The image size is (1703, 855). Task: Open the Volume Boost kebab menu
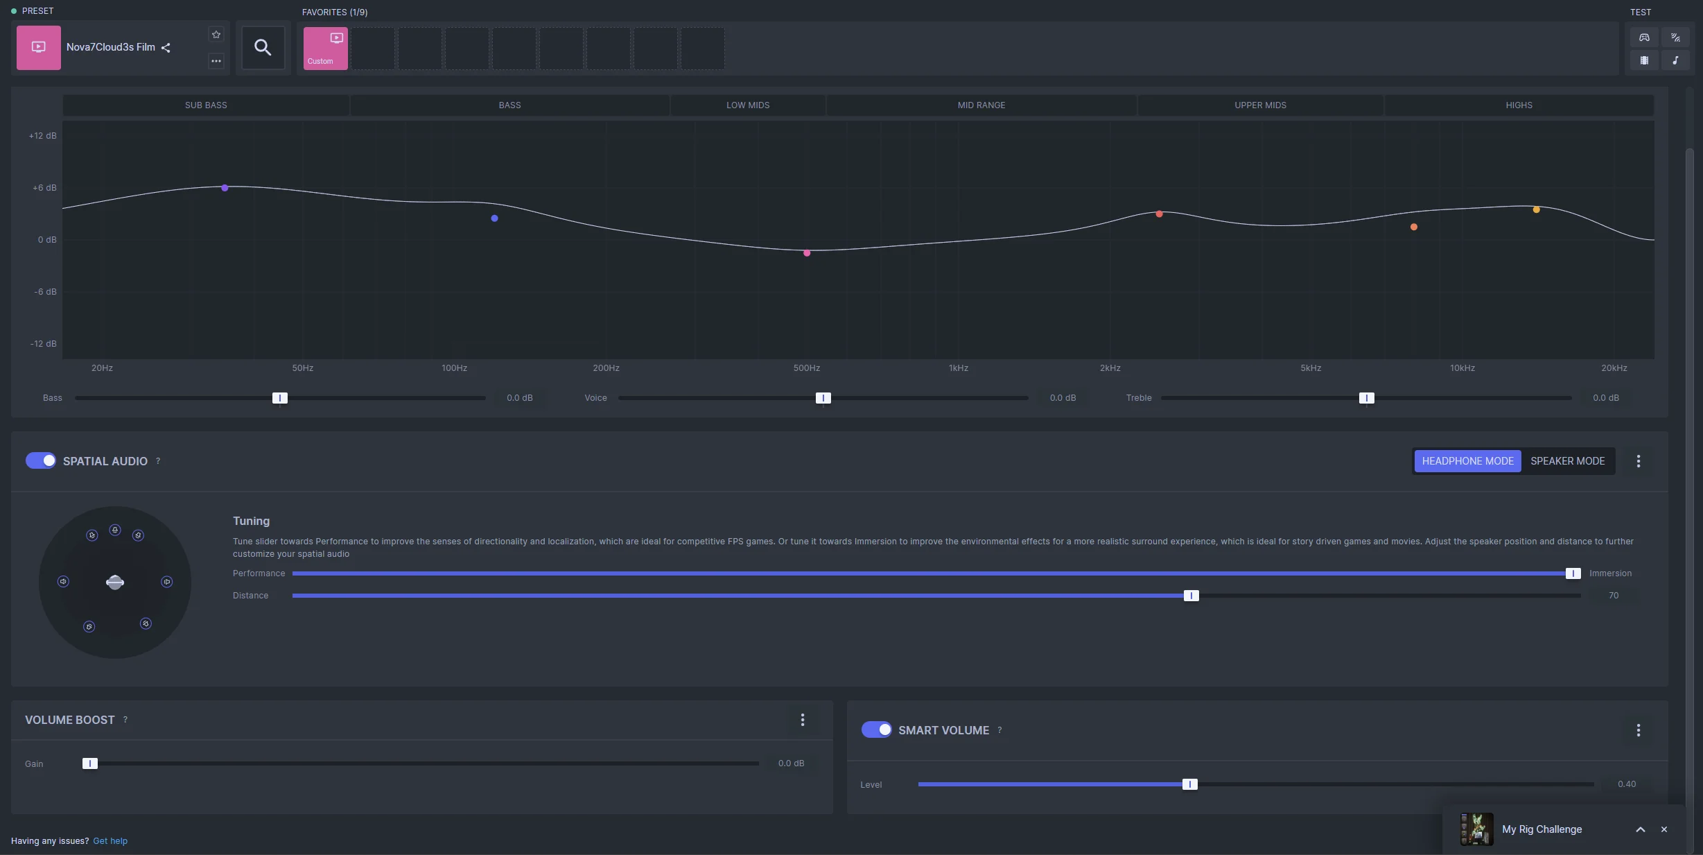803,720
